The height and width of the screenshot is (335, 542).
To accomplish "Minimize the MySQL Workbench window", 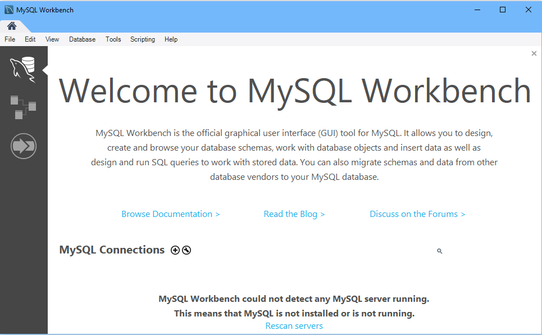I will click(477, 10).
